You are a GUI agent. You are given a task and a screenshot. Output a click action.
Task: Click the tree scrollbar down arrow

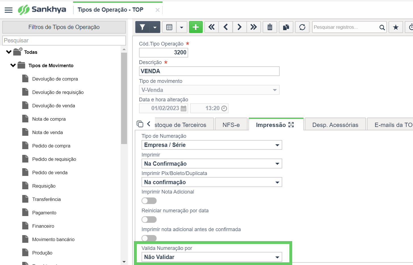pos(124,262)
